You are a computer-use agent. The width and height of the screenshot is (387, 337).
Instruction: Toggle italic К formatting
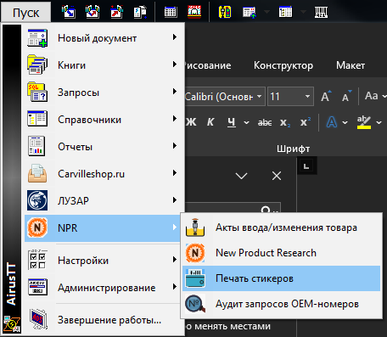coord(210,122)
